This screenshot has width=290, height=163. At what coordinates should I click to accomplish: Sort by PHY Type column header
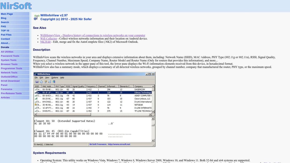click(60, 86)
